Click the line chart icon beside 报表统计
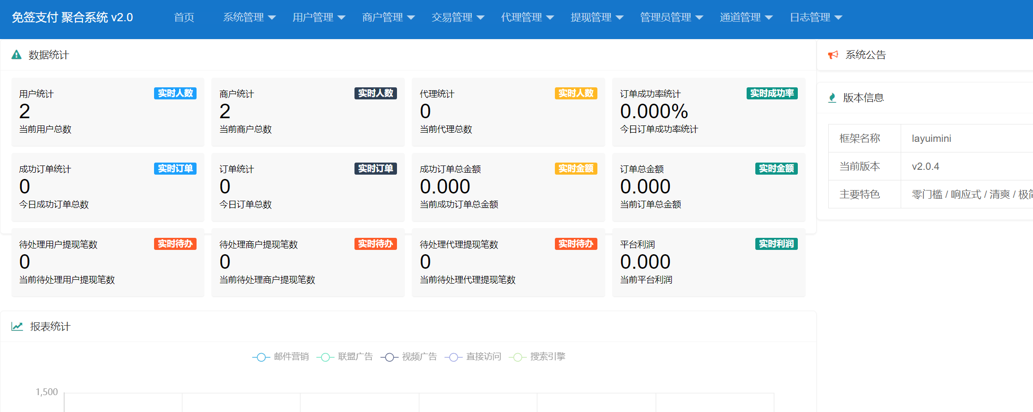Image resolution: width=1033 pixels, height=412 pixels. (x=17, y=327)
